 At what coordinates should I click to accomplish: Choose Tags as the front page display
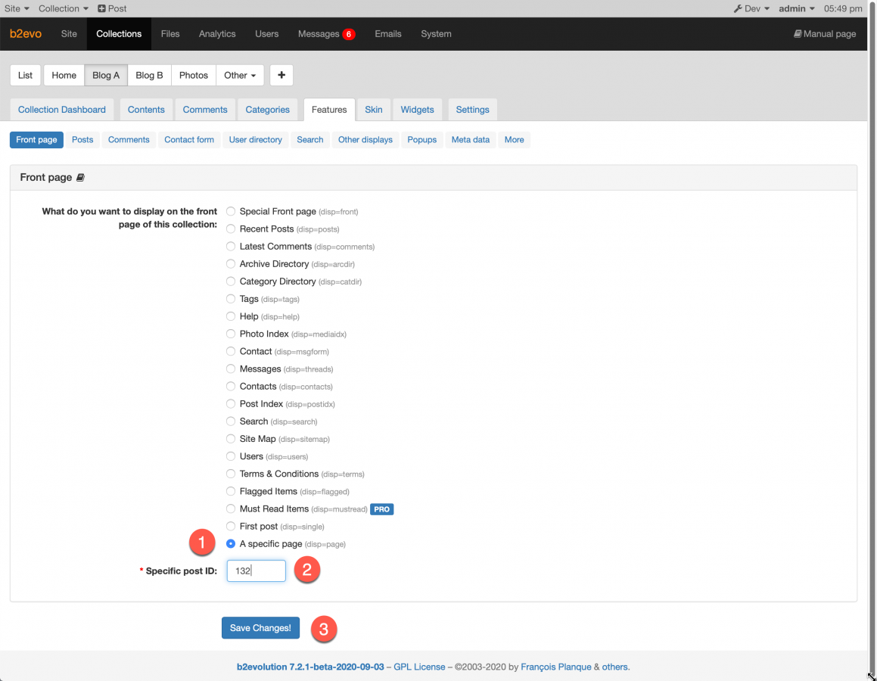click(x=230, y=298)
